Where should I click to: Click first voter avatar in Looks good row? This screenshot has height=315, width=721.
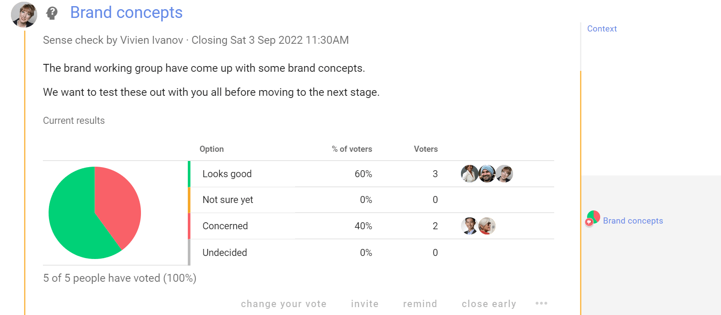pos(469,174)
